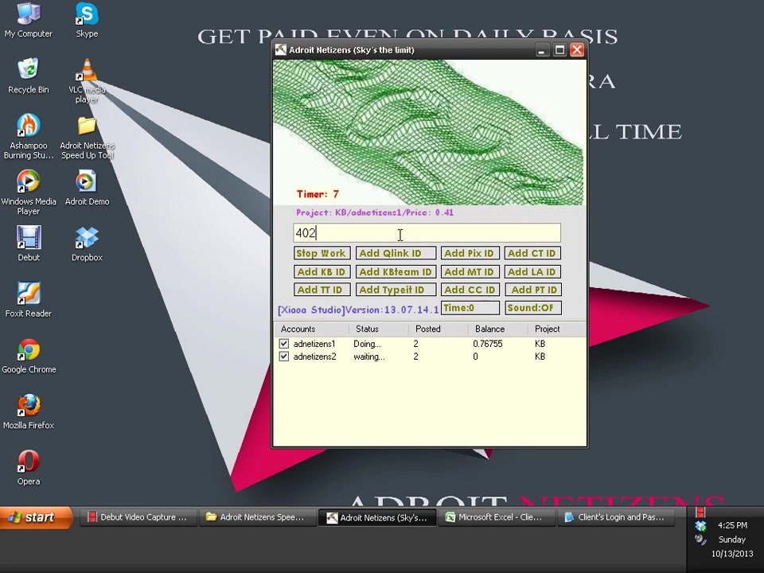This screenshot has width=764, height=573.
Task: Click the Doing... status of adnetizens1
Action: (368, 344)
